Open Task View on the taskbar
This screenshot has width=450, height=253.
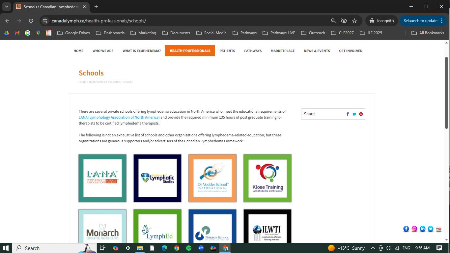coord(103,248)
